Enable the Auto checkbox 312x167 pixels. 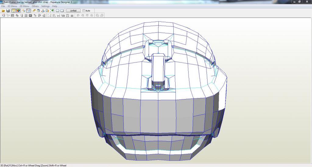point(84,11)
